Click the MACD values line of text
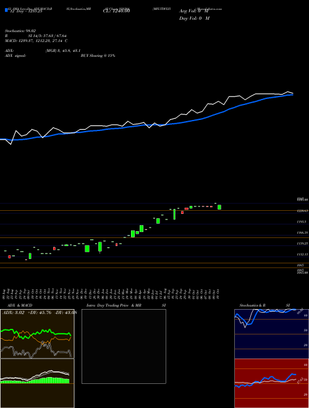Screen dimensions: 309x408 click(x=36, y=41)
